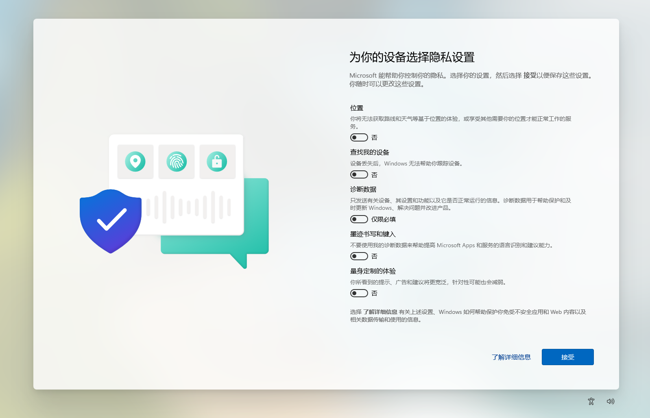650x418 pixels.
Task: Open the accessibility options icon
Action: coord(591,401)
